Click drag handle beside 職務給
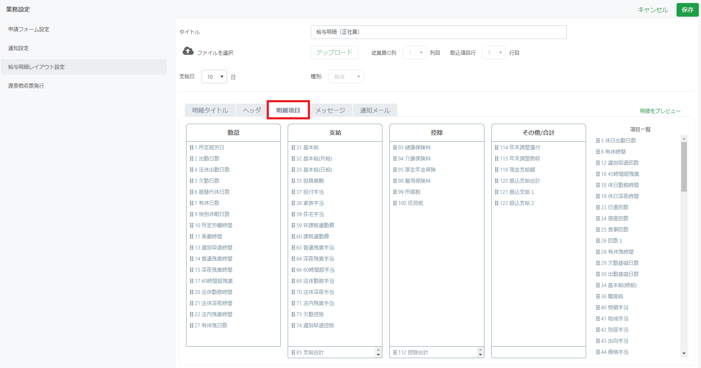701x368 pixels. 598,297
